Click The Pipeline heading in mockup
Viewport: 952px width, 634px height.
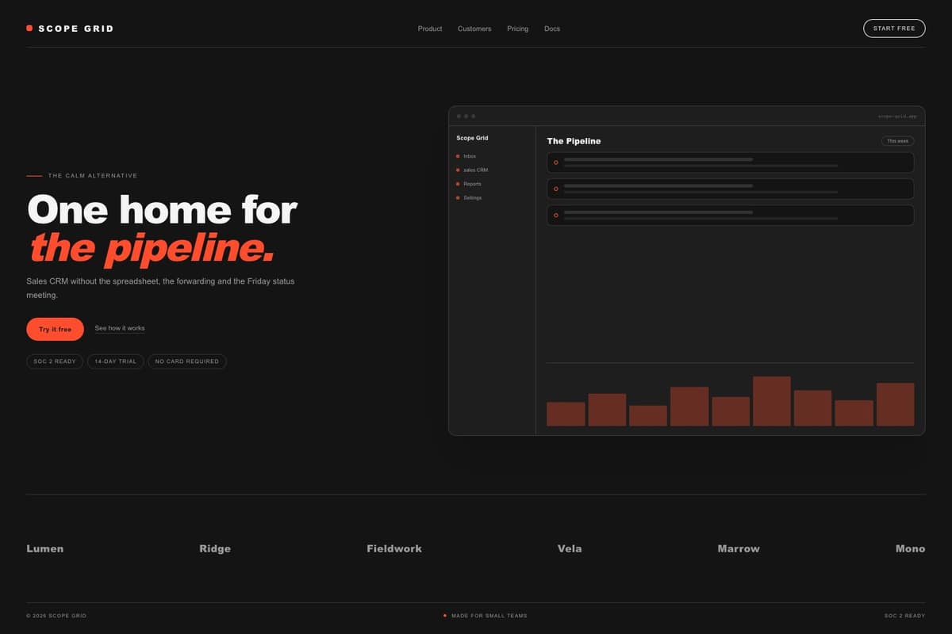574,141
